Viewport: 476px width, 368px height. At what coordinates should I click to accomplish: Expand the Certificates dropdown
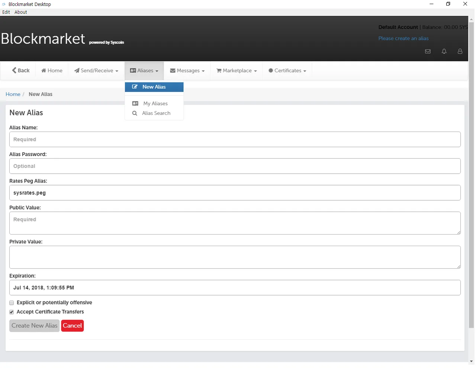[287, 71]
